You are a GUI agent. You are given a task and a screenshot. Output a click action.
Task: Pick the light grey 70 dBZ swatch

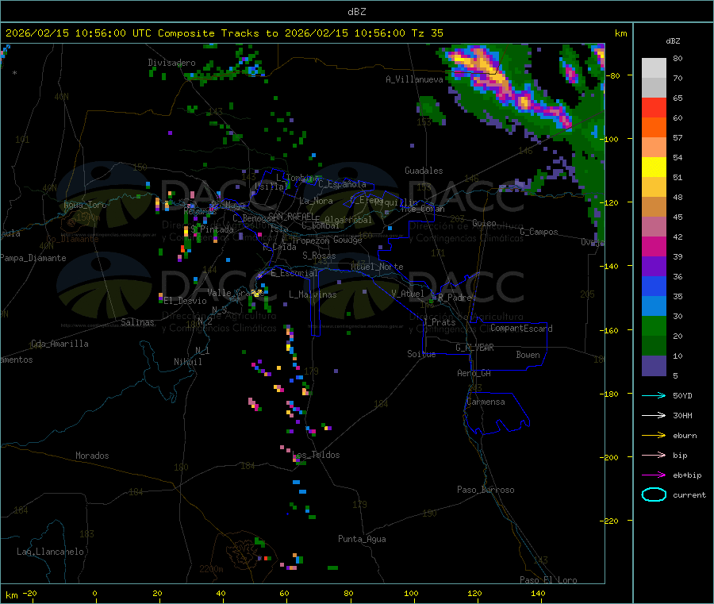(654, 68)
